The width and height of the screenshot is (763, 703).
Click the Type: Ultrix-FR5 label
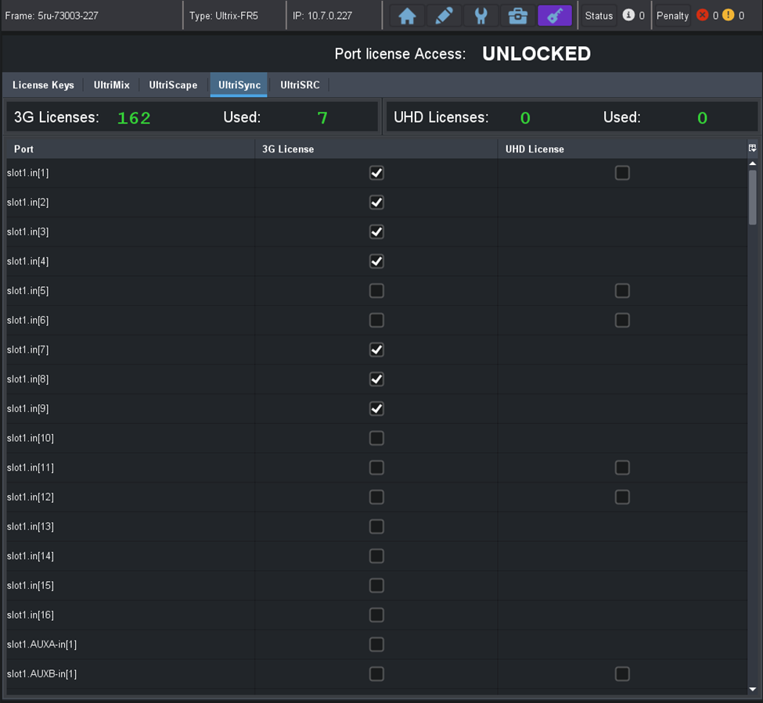pos(224,16)
